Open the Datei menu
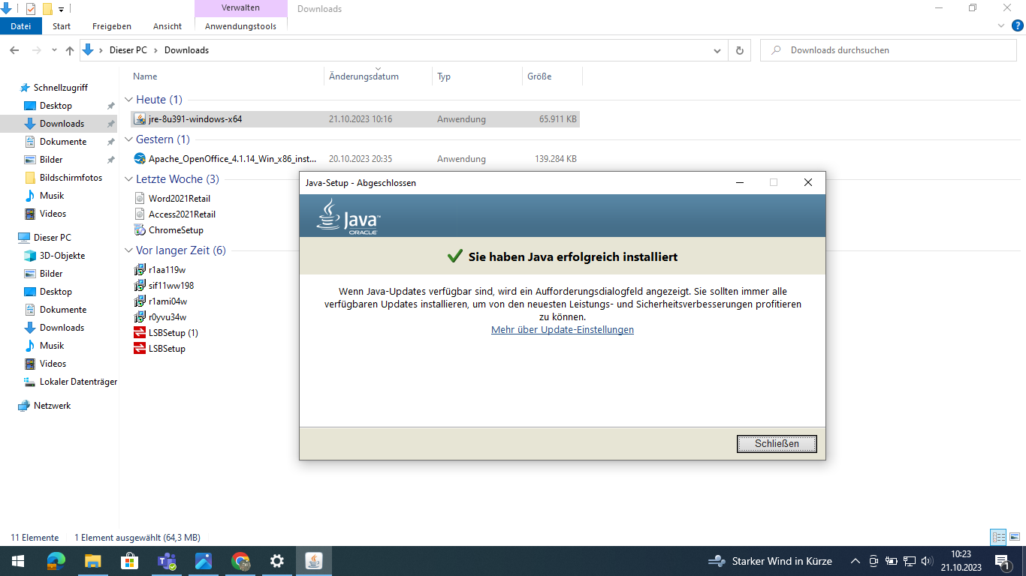 [x=20, y=25]
